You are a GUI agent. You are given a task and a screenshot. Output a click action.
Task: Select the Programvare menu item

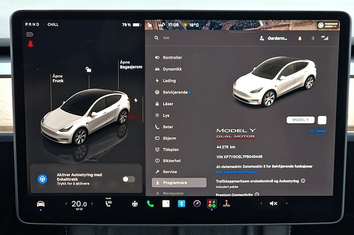(x=179, y=183)
